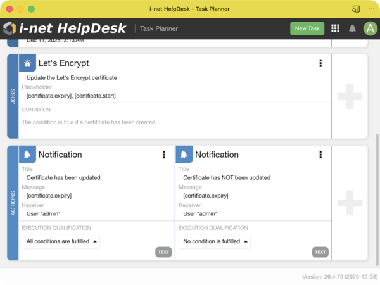This screenshot has height=285, width=380.
Task: Open the user avatar menu
Action: pos(370,28)
